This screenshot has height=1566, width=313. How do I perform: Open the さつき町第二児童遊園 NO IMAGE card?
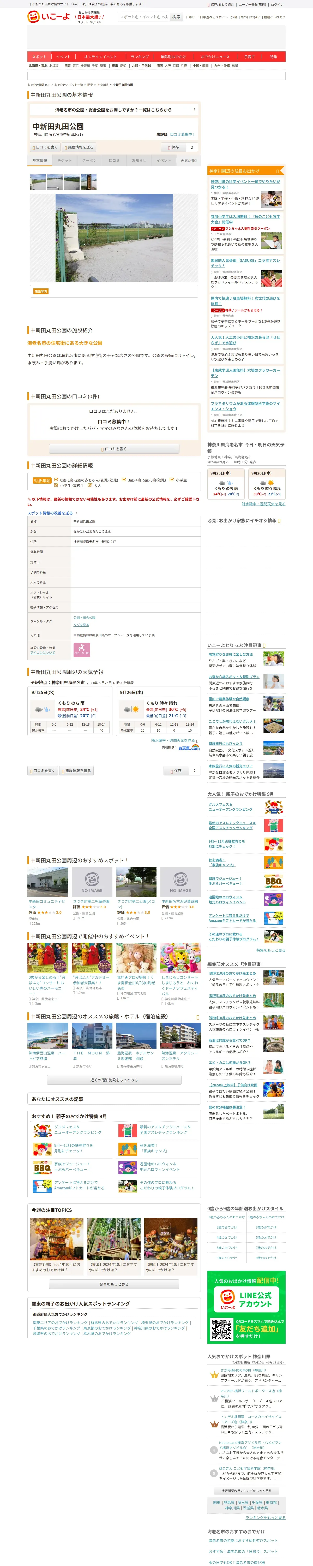pyautogui.click(x=92, y=883)
